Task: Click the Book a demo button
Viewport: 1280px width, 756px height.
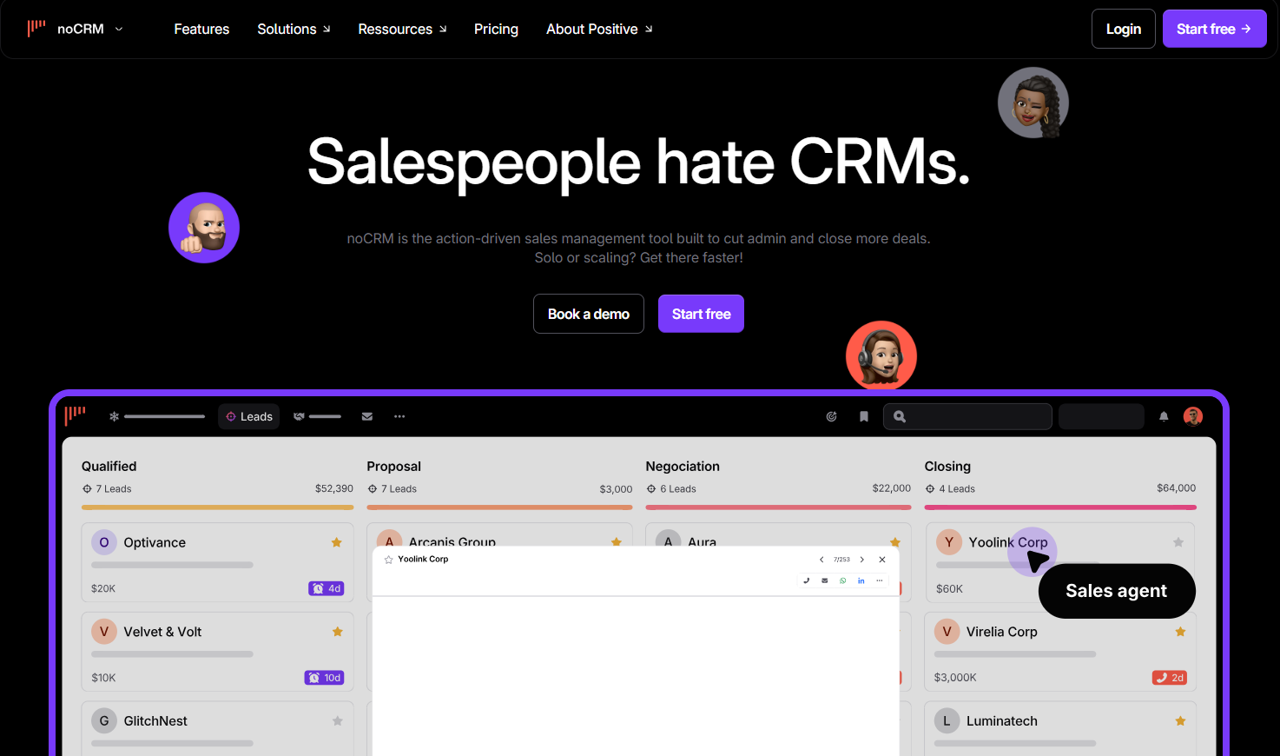Action: point(588,314)
